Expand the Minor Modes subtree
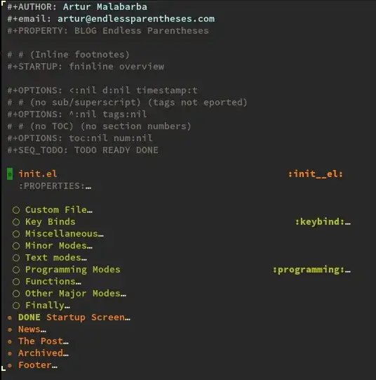This screenshot has width=376, height=380. coord(59,246)
